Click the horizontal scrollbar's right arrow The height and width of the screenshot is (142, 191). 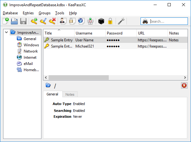[x=185, y=77]
